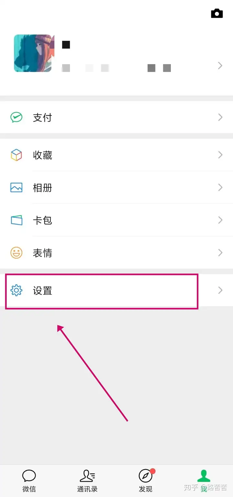Image resolution: width=233 pixels, height=497 pixels.
Task: Click the chevron on 支付 row
Action: [220, 117]
